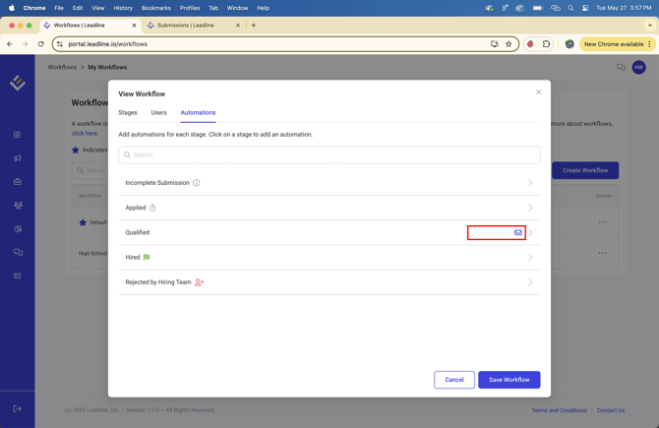The image size is (659, 428).
Task: Click the briefcase icon in left sidebar
Action: (x=17, y=182)
